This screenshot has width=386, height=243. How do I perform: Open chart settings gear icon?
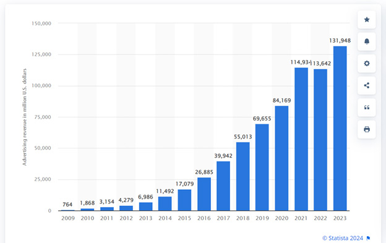[367, 64]
